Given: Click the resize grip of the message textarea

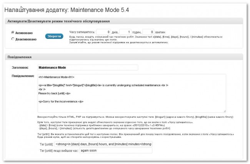Looking at the screenshot, I should click(x=225, y=111).
